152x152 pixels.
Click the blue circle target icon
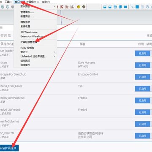(147, 7)
